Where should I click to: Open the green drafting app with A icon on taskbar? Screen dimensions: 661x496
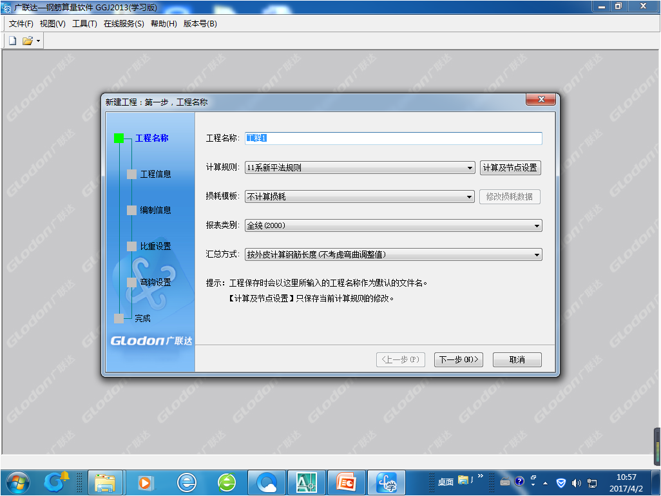[307, 483]
